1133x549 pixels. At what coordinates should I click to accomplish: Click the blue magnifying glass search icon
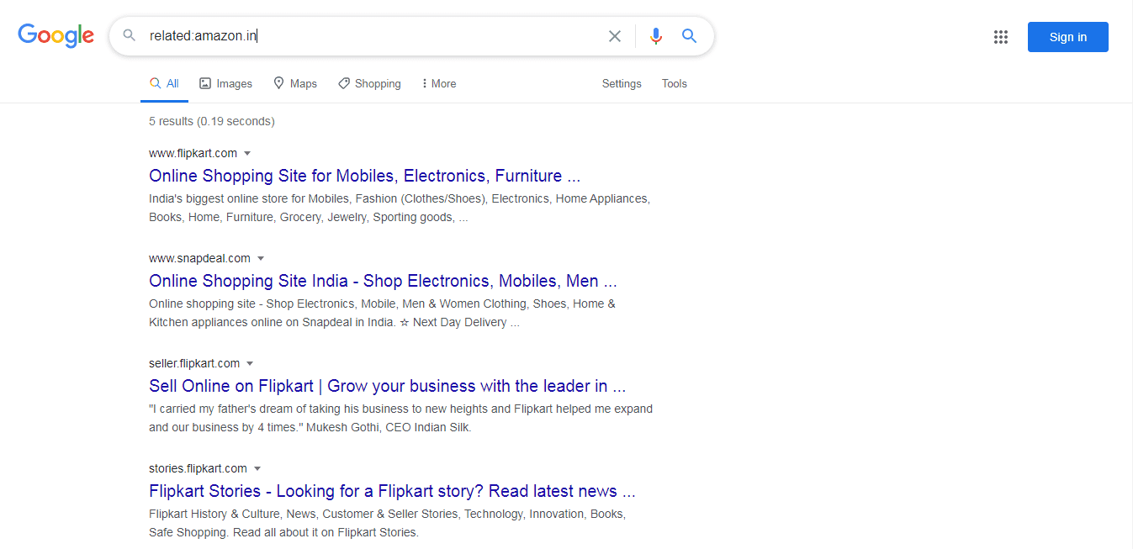689,36
